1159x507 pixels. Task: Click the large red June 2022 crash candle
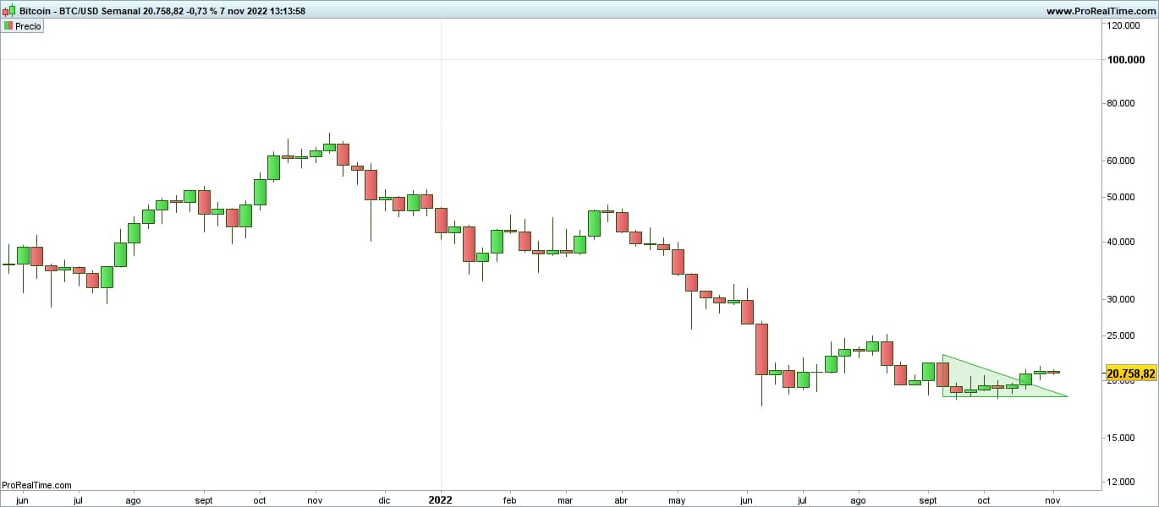(x=761, y=348)
